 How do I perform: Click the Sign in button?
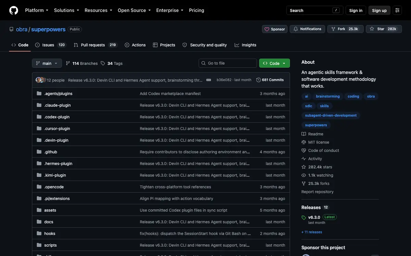click(x=356, y=10)
